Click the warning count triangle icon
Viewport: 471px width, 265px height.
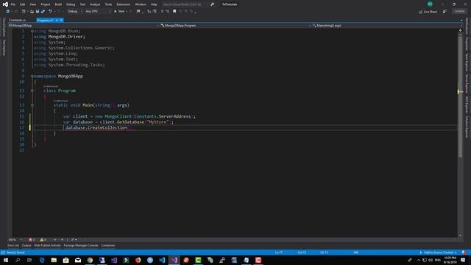(42, 239)
